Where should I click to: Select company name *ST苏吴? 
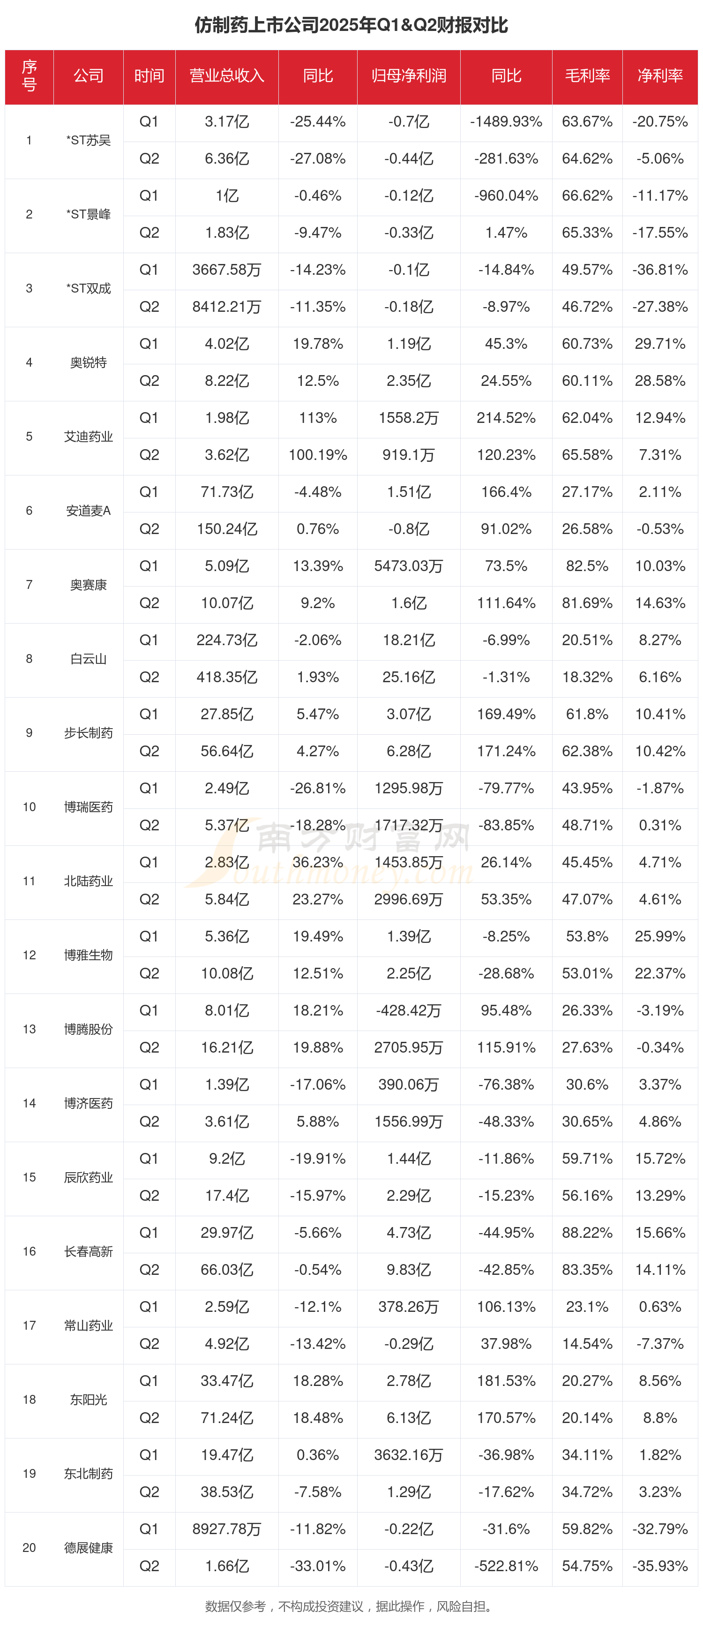(x=88, y=141)
